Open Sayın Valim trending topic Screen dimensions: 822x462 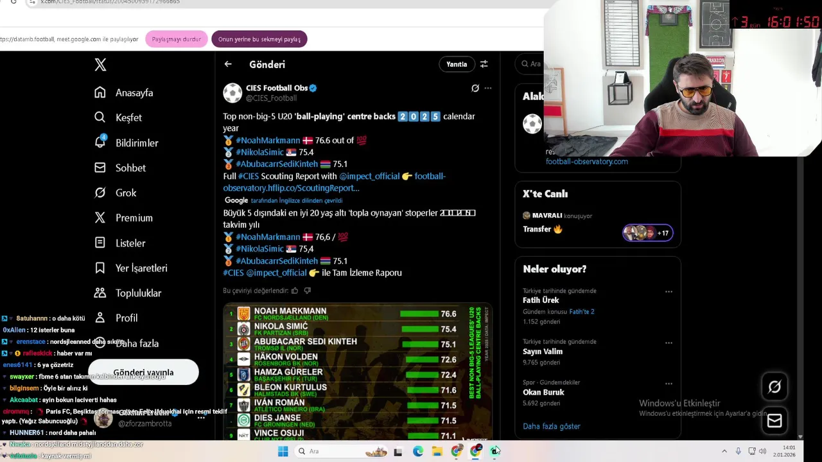pyautogui.click(x=543, y=352)
